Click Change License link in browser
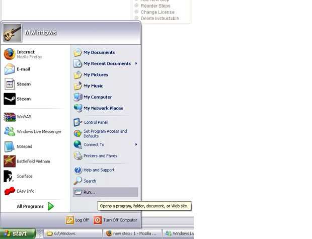 click(x=158, y=12)
